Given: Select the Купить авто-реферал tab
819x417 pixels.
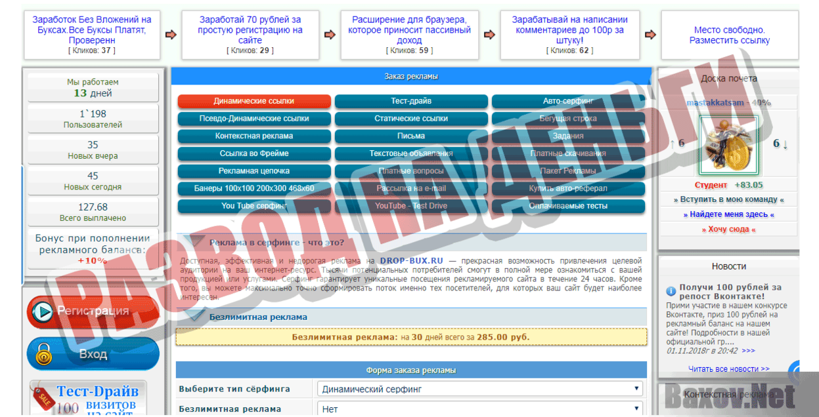Looking at the screenshot, I should tap(568, 188).
